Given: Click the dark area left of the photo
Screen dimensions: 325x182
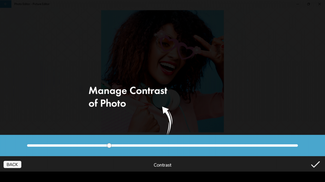Looking at the screenshot, I should pos(50,71).
